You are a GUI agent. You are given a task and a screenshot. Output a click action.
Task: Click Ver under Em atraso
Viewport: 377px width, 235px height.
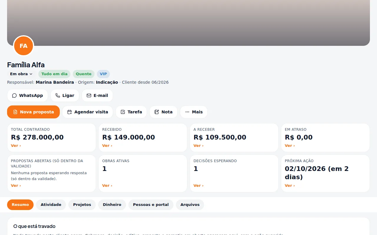pos(290,146)
